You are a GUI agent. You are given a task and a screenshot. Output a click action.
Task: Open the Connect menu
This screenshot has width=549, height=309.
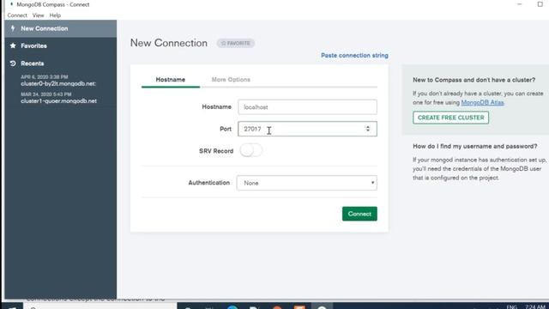pyautogui.click(x=17, y=15)
